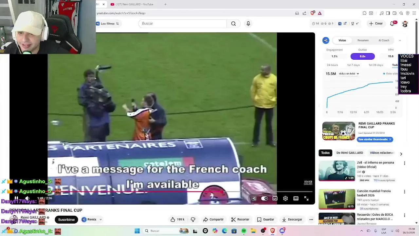The width and height of the screenshot is (419, 236).
Task: Open YouTube notifications bell
Action: point(392,24)
